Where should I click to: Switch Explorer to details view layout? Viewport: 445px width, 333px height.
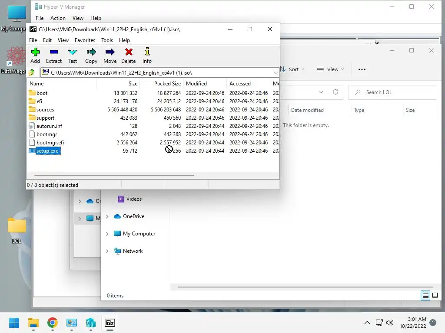pos(425,296)
